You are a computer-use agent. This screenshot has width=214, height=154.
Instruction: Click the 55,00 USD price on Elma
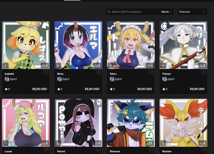click(x=92, y=89)
